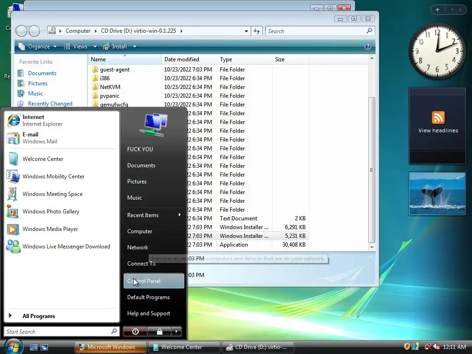Screen dimensions: 472x354
Task: Open Documents favorite link in Explorer
Action: [42, 73]
